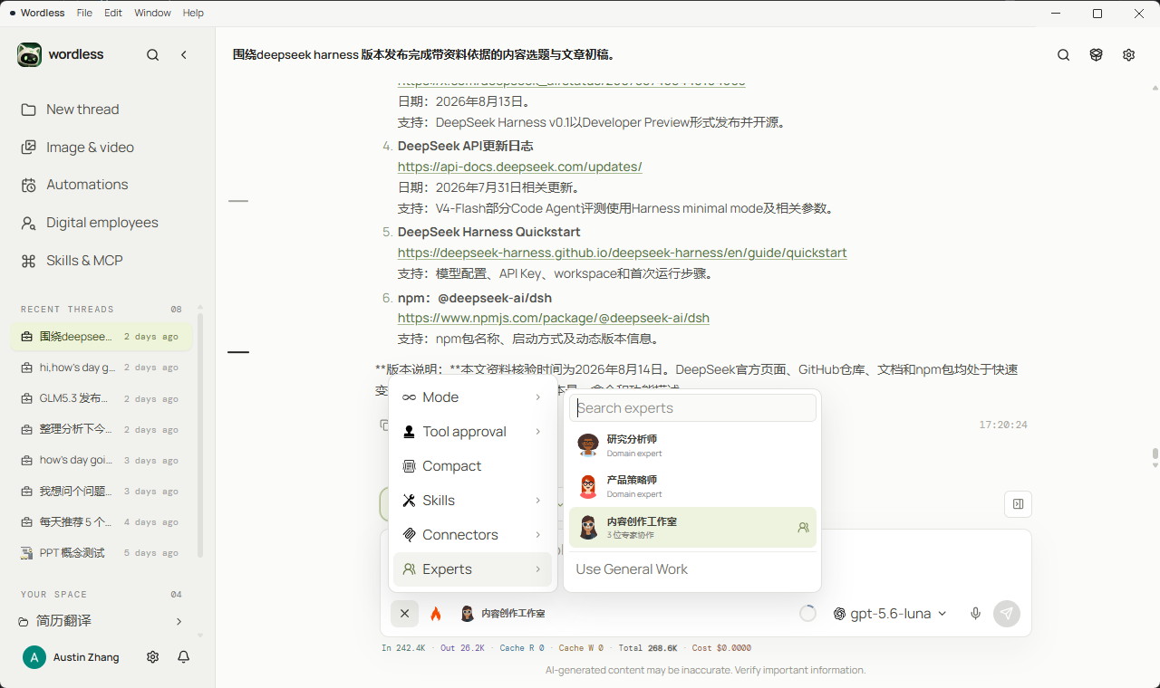Click the 简历翻译 folder icon
Viewport: 1160px width, 688px height.
[24, 621]
